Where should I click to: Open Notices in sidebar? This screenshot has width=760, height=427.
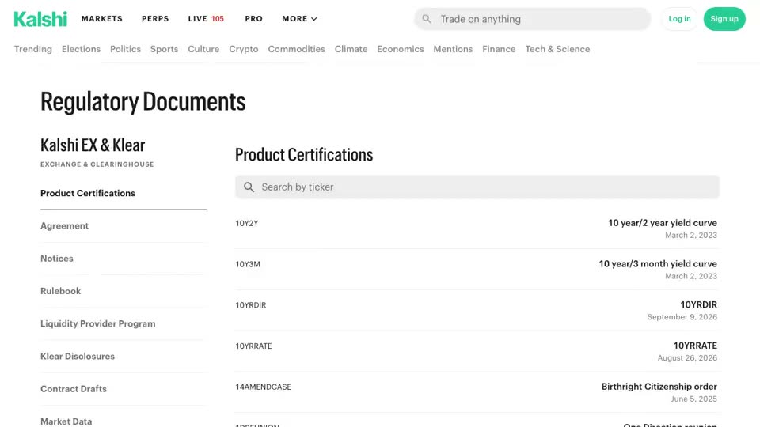tap(57, 259)
